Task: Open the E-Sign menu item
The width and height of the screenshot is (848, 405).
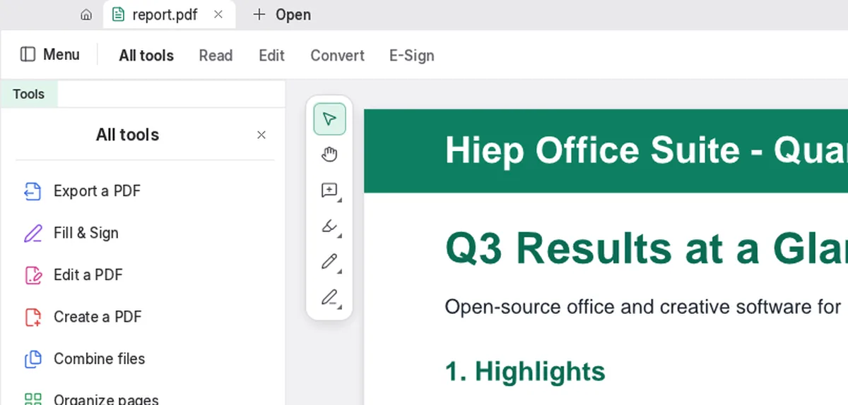Action: coord(412,56)
